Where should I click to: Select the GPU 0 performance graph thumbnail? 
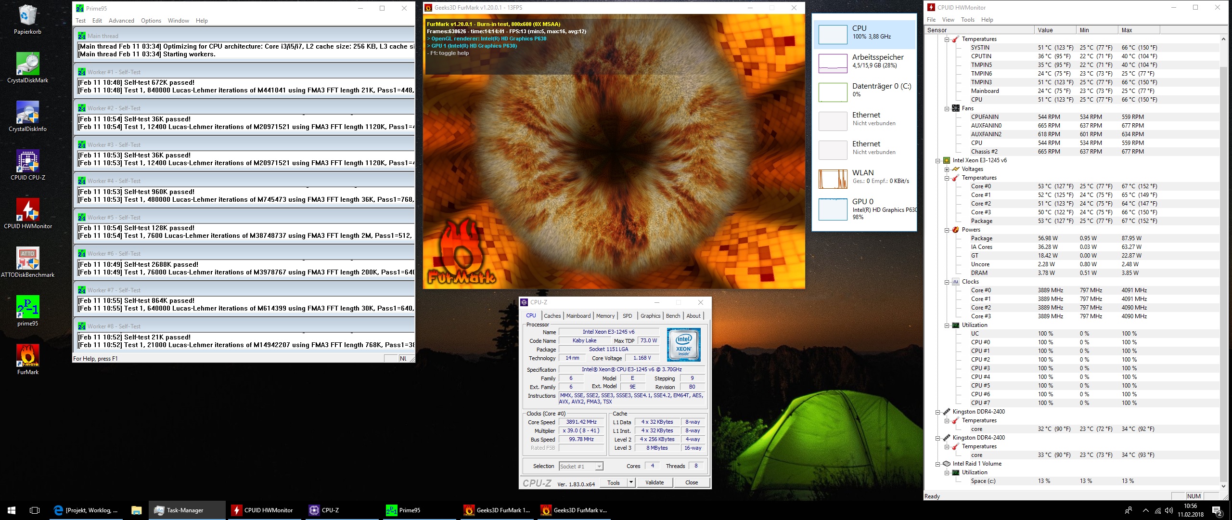(833, 209)
